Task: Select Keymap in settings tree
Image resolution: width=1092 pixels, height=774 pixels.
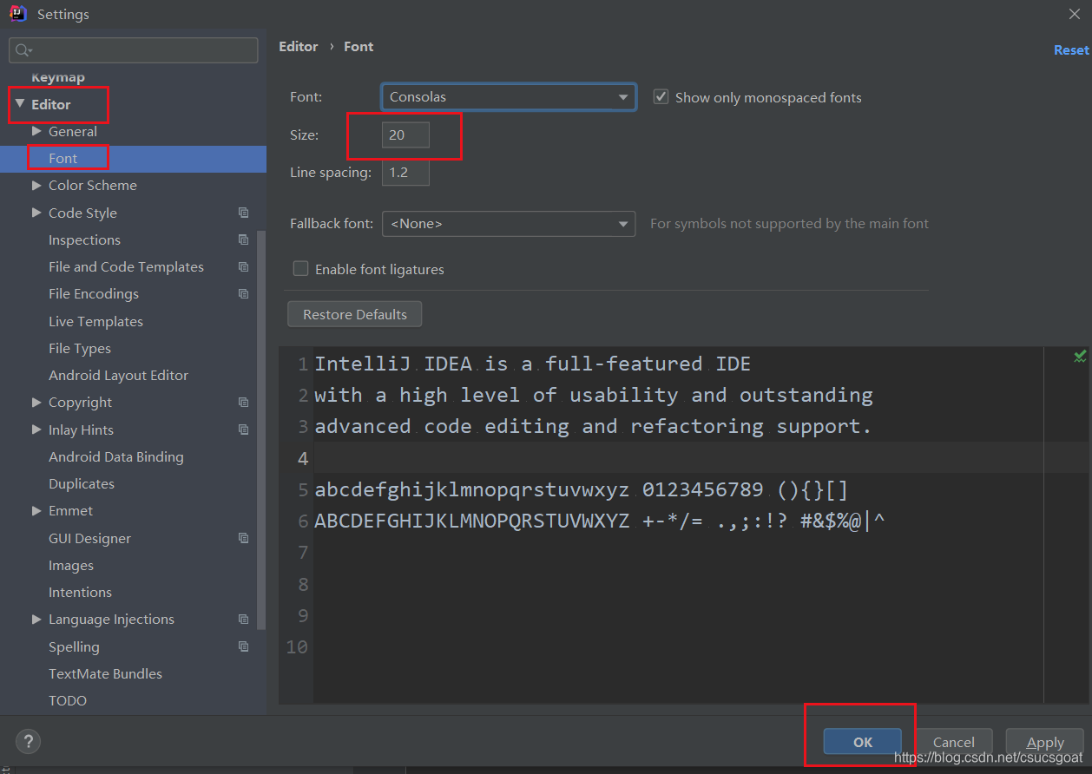Action: tap(58, 77)
